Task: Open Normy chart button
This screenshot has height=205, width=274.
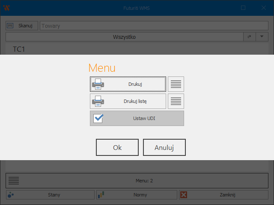Action: point(137,195)
